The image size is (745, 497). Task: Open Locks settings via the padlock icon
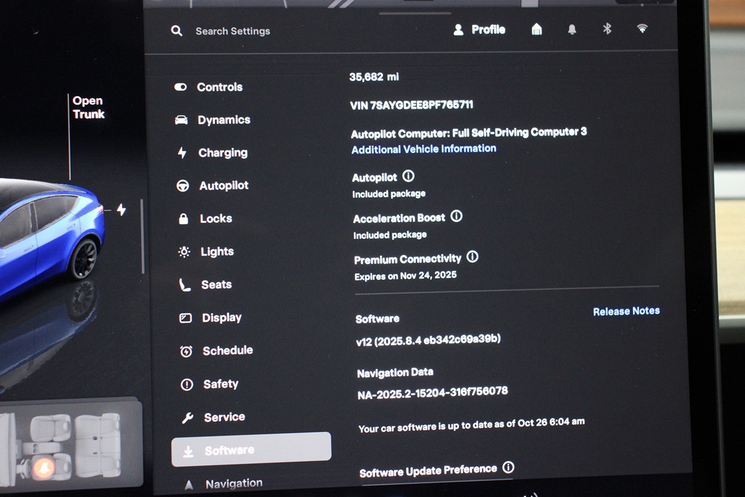tap(184, 218)
